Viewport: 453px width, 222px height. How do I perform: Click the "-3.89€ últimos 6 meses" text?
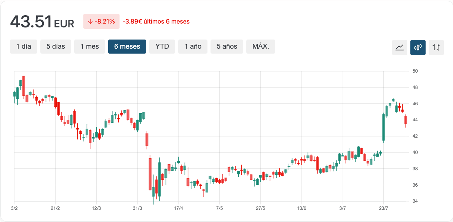[x=156, y=22]
